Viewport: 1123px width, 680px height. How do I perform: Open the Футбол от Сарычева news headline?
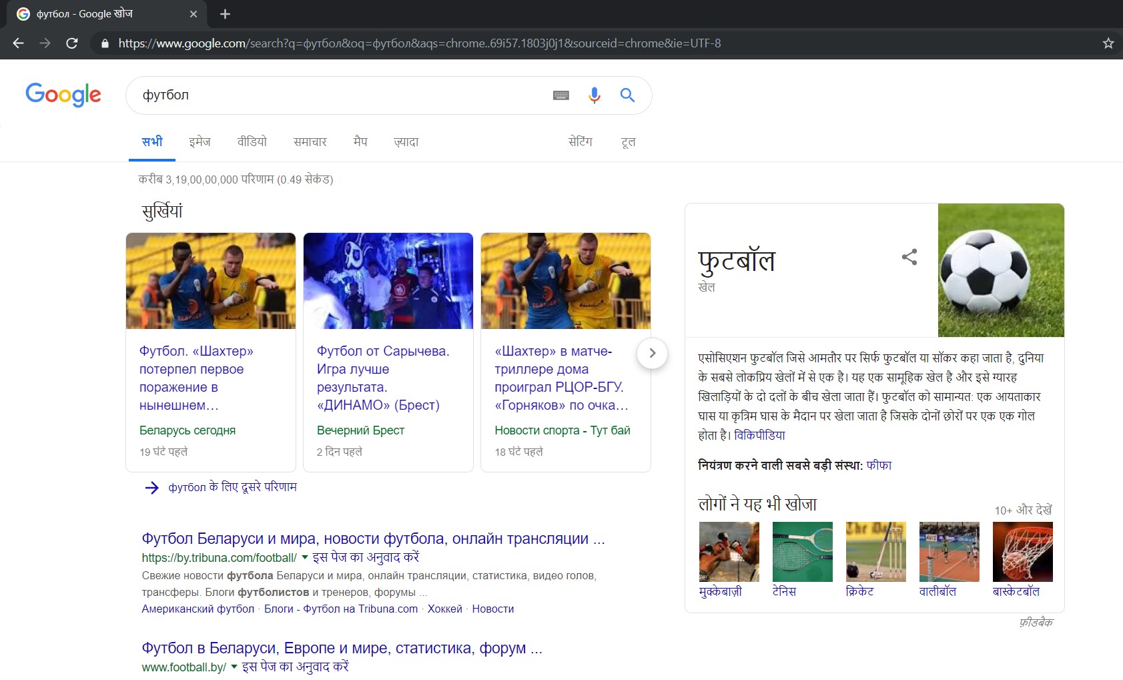[x=383, y=378]
